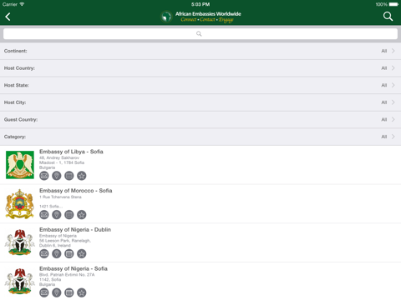Expand Host Country chevron next to All
401x300 pixels.
[x=393, y=68]
